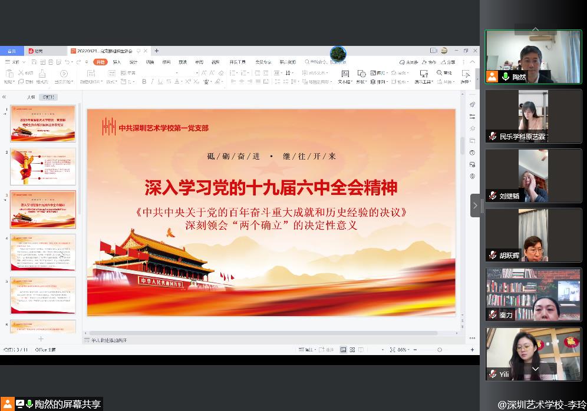Collapse the slide panel with double chevron
The image size is (587, 411).
click(4, 97)
